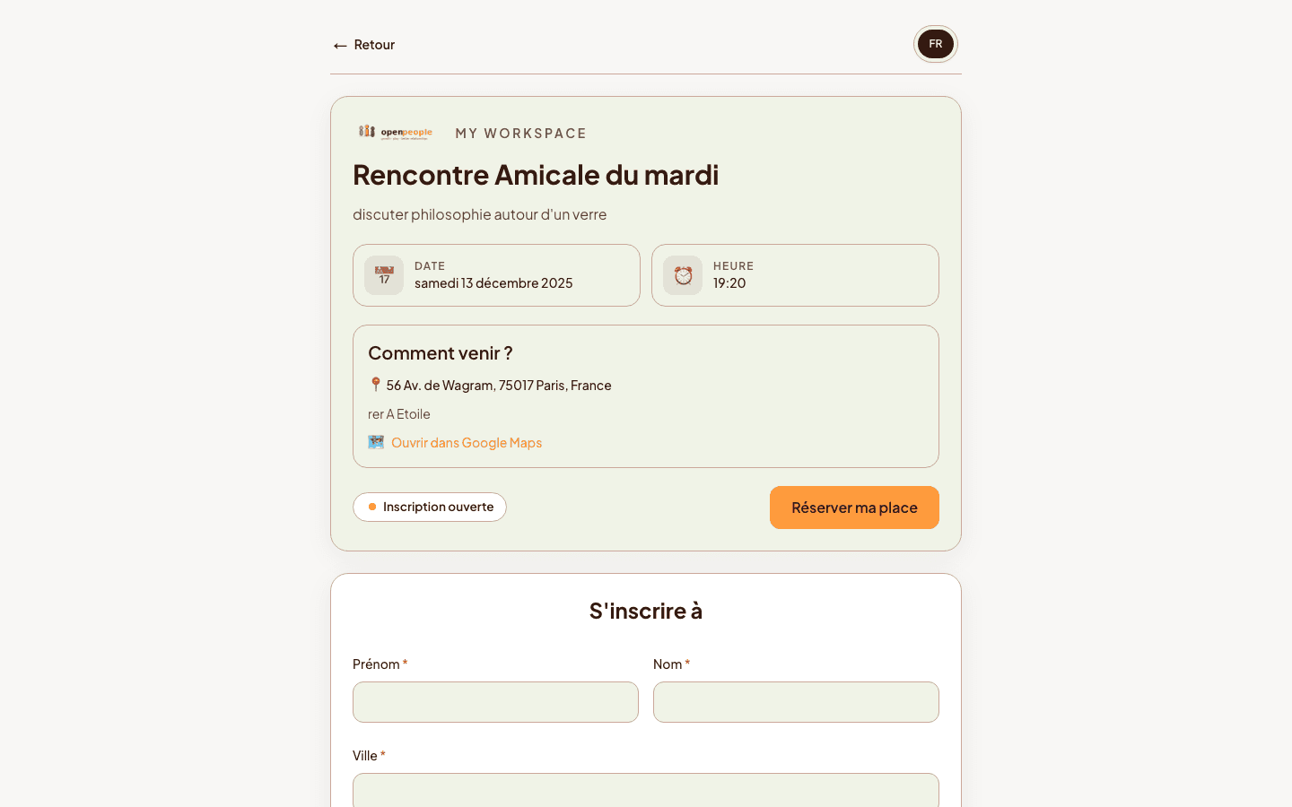Click MY WORKSPACE header label
The image size is (1292, 807).
click(521, 133)
